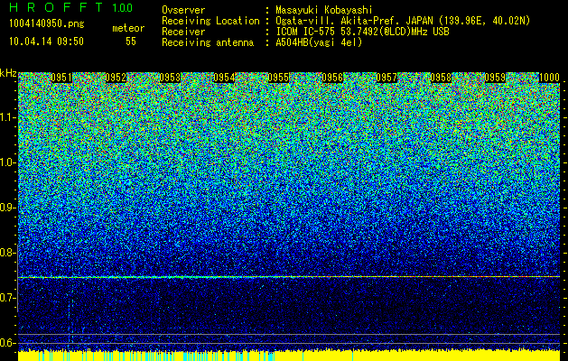Click the 0951 time marker
The image size is (568, 361).
[x=61, y=78]
